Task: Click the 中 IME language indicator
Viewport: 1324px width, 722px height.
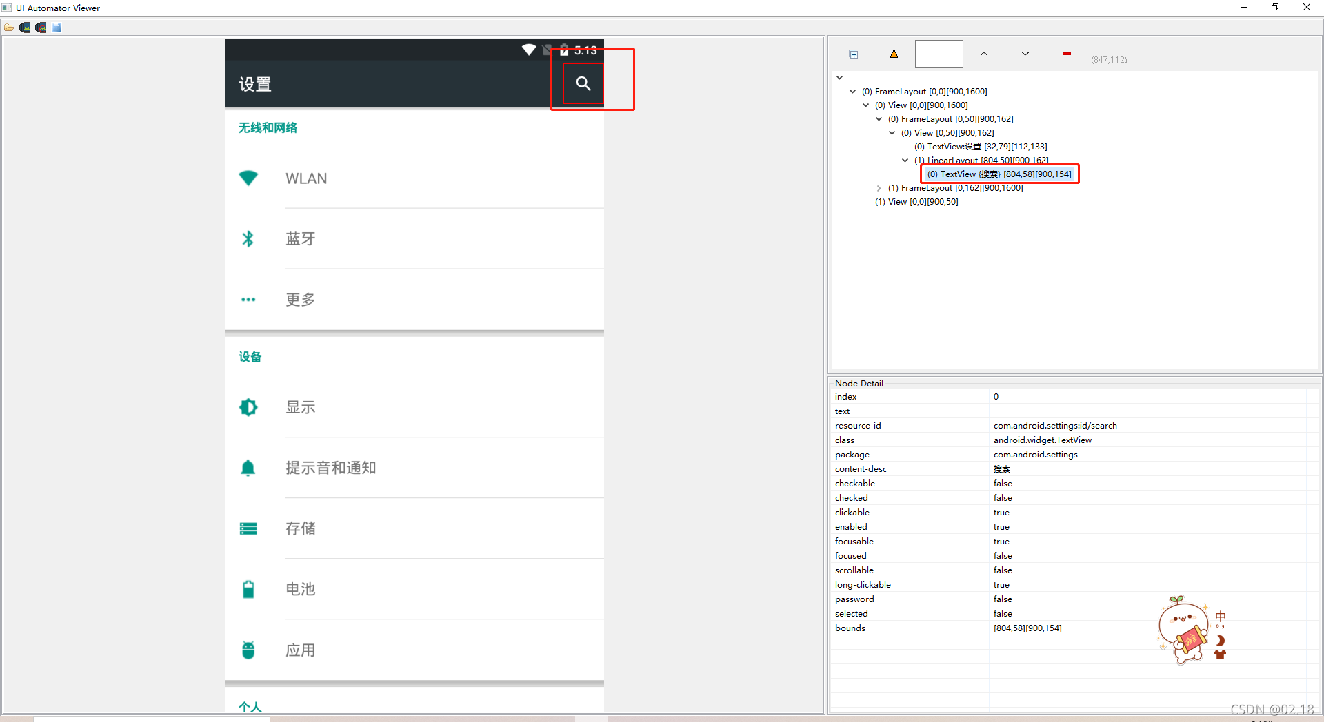Action: coord(1221,617)
